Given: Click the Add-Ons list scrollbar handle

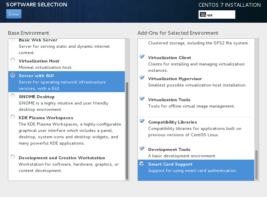Looking at the screenshot, I should 256,164.
